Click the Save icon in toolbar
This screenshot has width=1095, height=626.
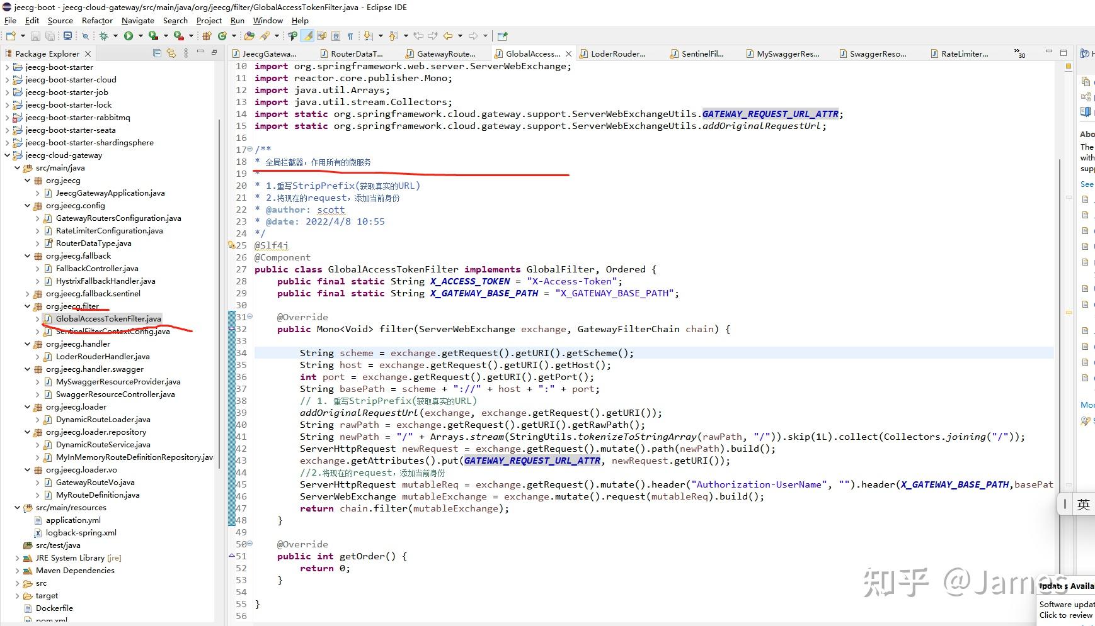click(x=35, y=36)
